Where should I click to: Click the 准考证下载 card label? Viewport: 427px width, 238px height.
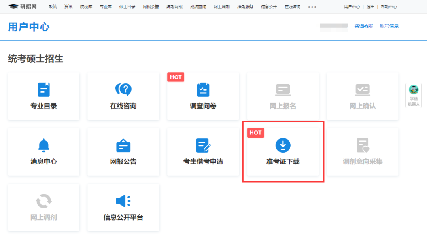coord(283,161)
